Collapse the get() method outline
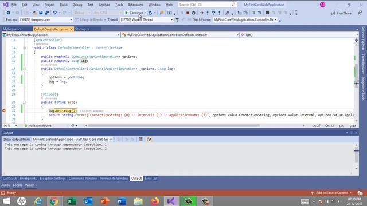 [24, 102]
